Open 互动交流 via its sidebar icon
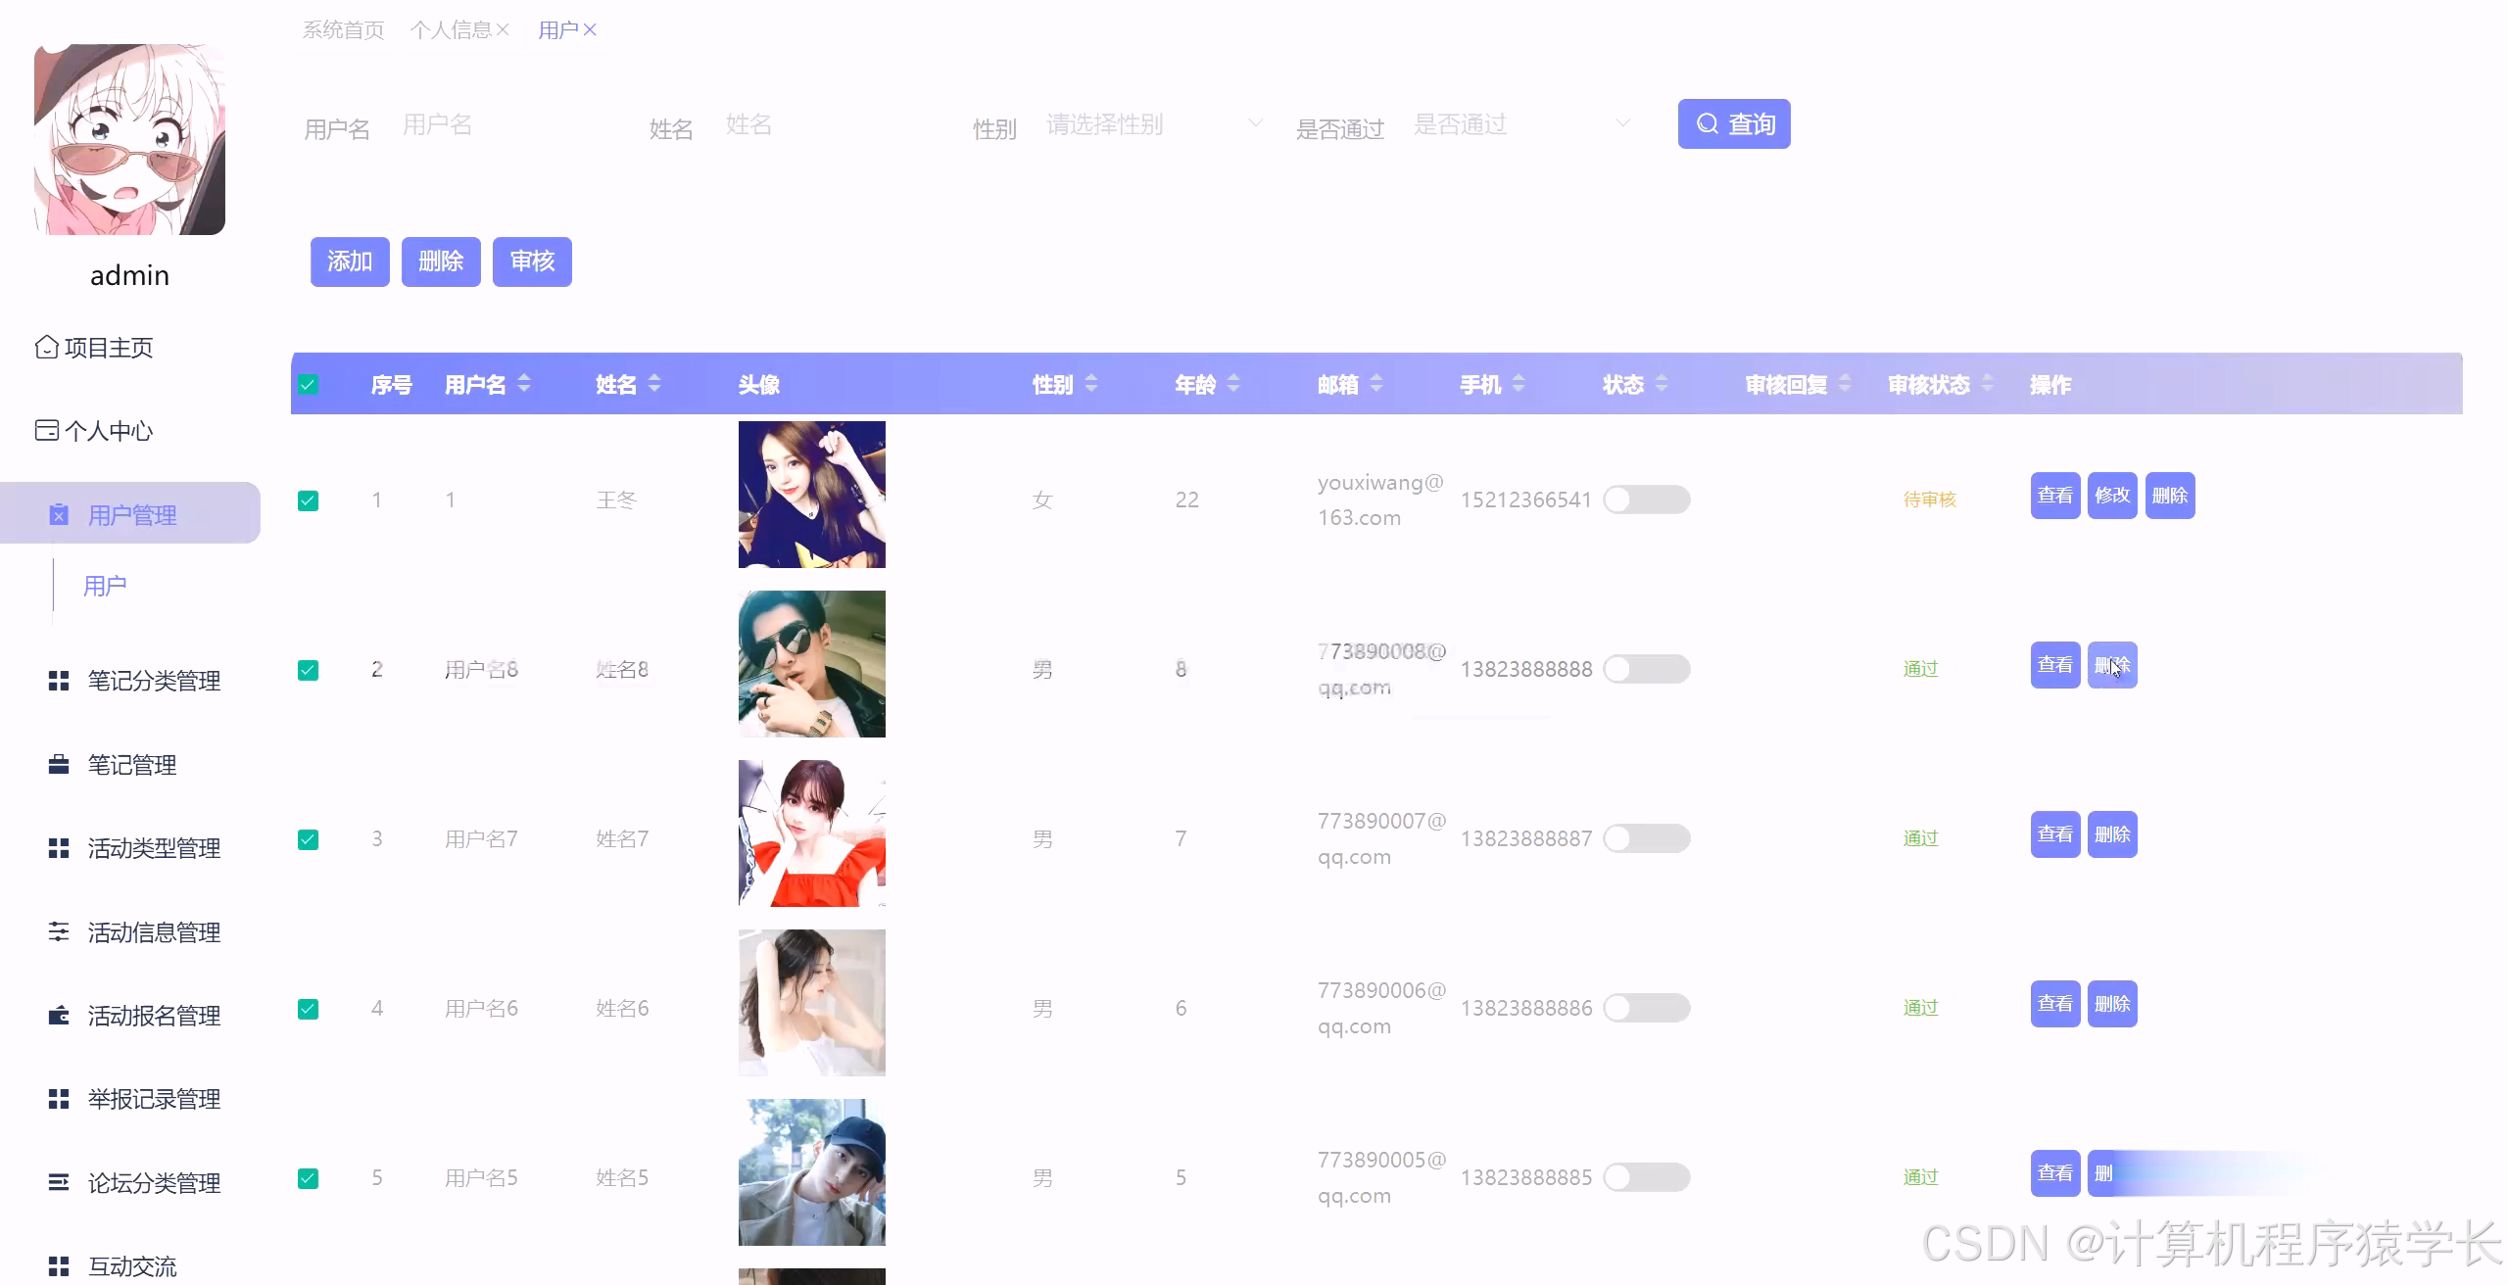Viewport: 2508px width, 1285px height. click(x=58, y=1263)
